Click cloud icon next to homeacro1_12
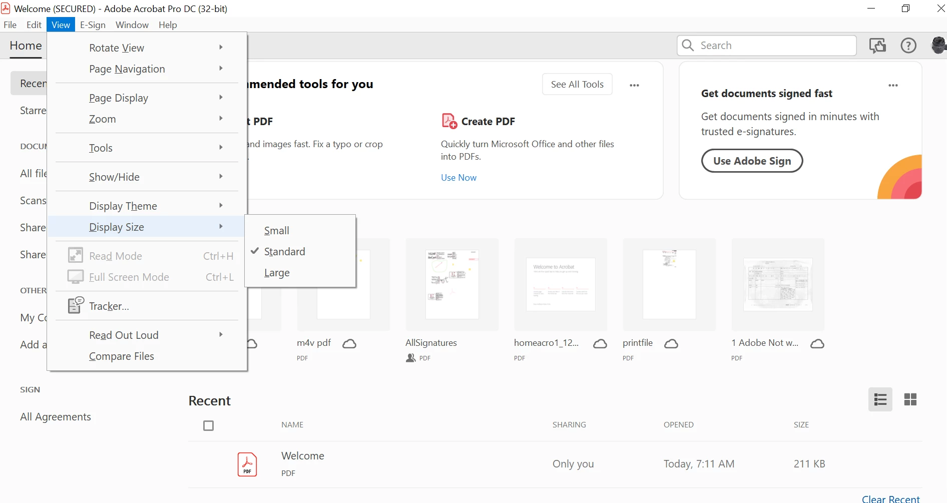947x503 pixels. (600, 343)
